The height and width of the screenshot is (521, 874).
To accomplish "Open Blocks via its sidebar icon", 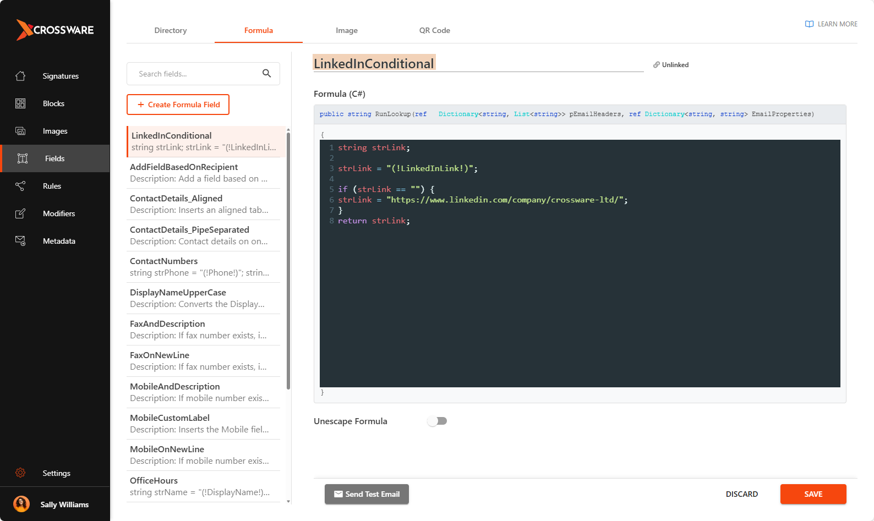I will coord(20,103).
